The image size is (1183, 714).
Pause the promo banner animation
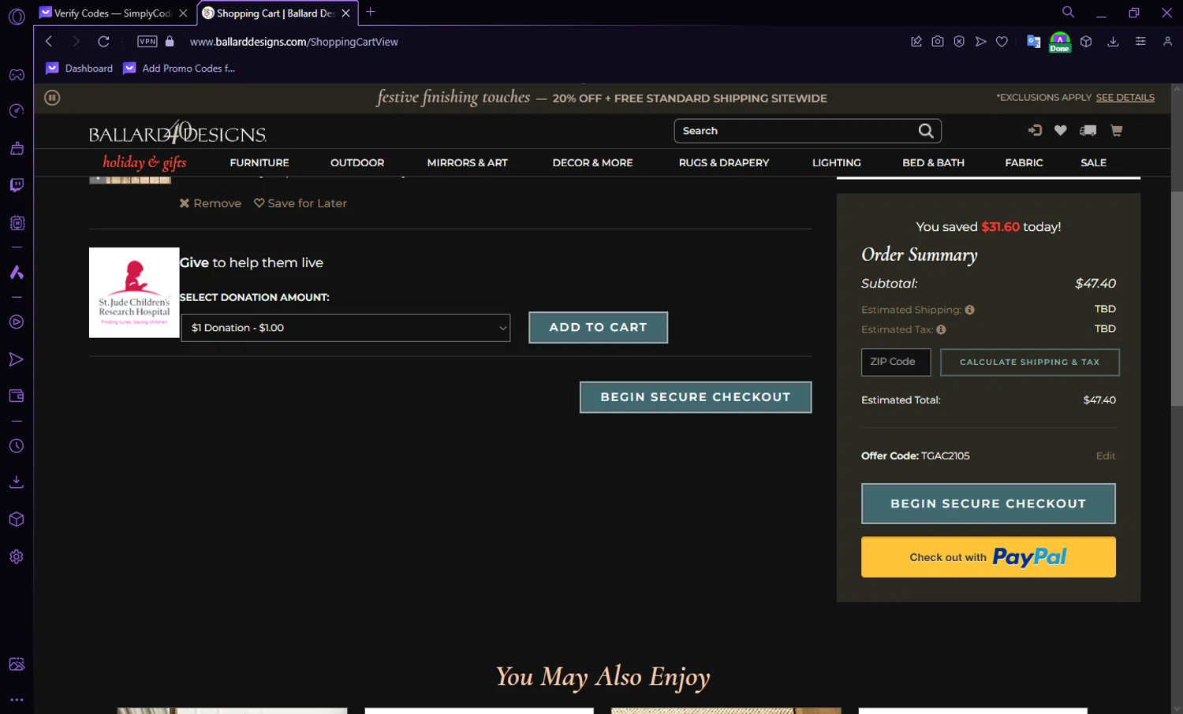(x=52, y=98)
